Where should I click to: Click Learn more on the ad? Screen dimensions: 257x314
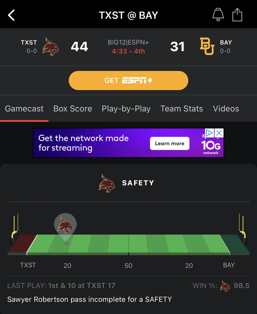[x=169, y=144]
